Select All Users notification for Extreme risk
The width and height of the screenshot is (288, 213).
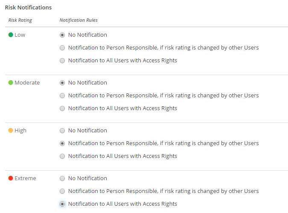point(62,204)
